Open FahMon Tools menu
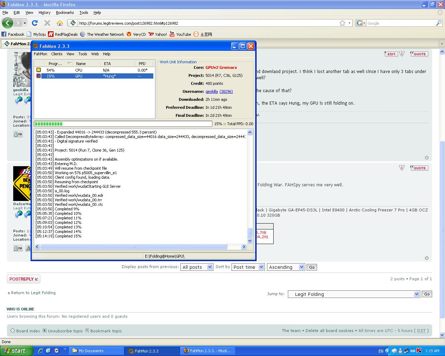The width and height of the screenshot is (445, 356). point(83,54)
